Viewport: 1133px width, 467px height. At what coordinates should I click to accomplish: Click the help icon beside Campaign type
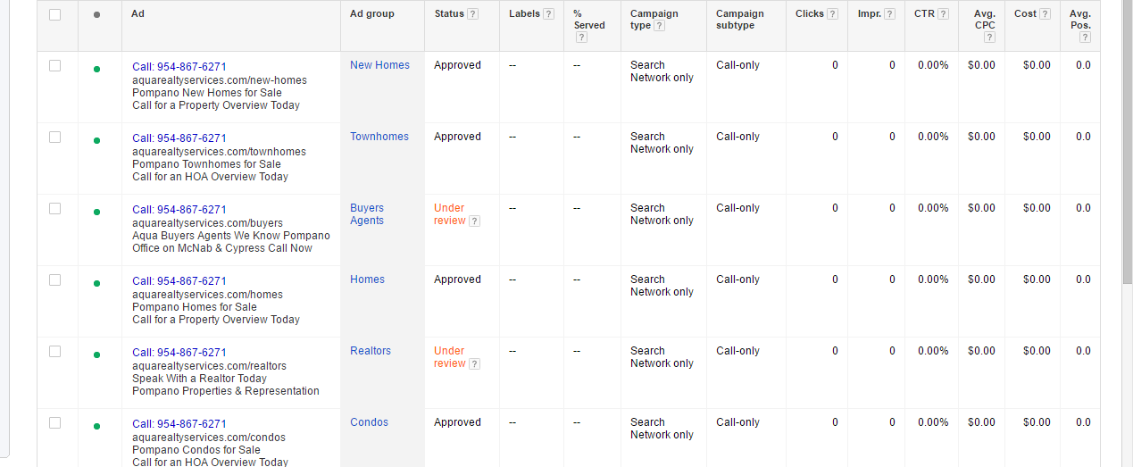(x=659, y=26)
